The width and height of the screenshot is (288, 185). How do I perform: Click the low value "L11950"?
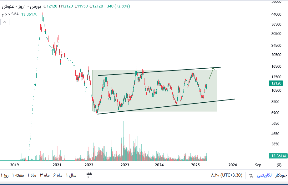81,6
